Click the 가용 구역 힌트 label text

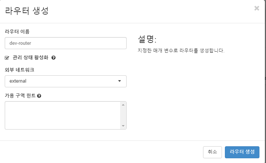[x=20, y=96]
